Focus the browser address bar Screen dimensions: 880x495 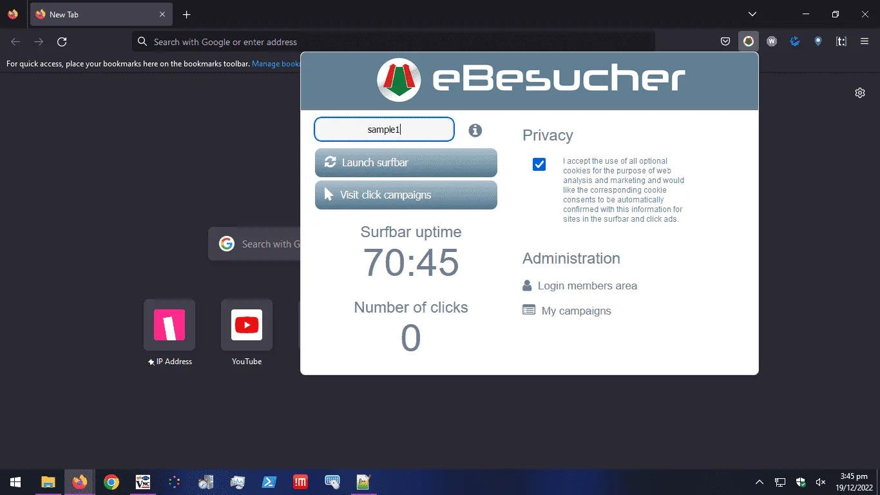pos(394,42)
